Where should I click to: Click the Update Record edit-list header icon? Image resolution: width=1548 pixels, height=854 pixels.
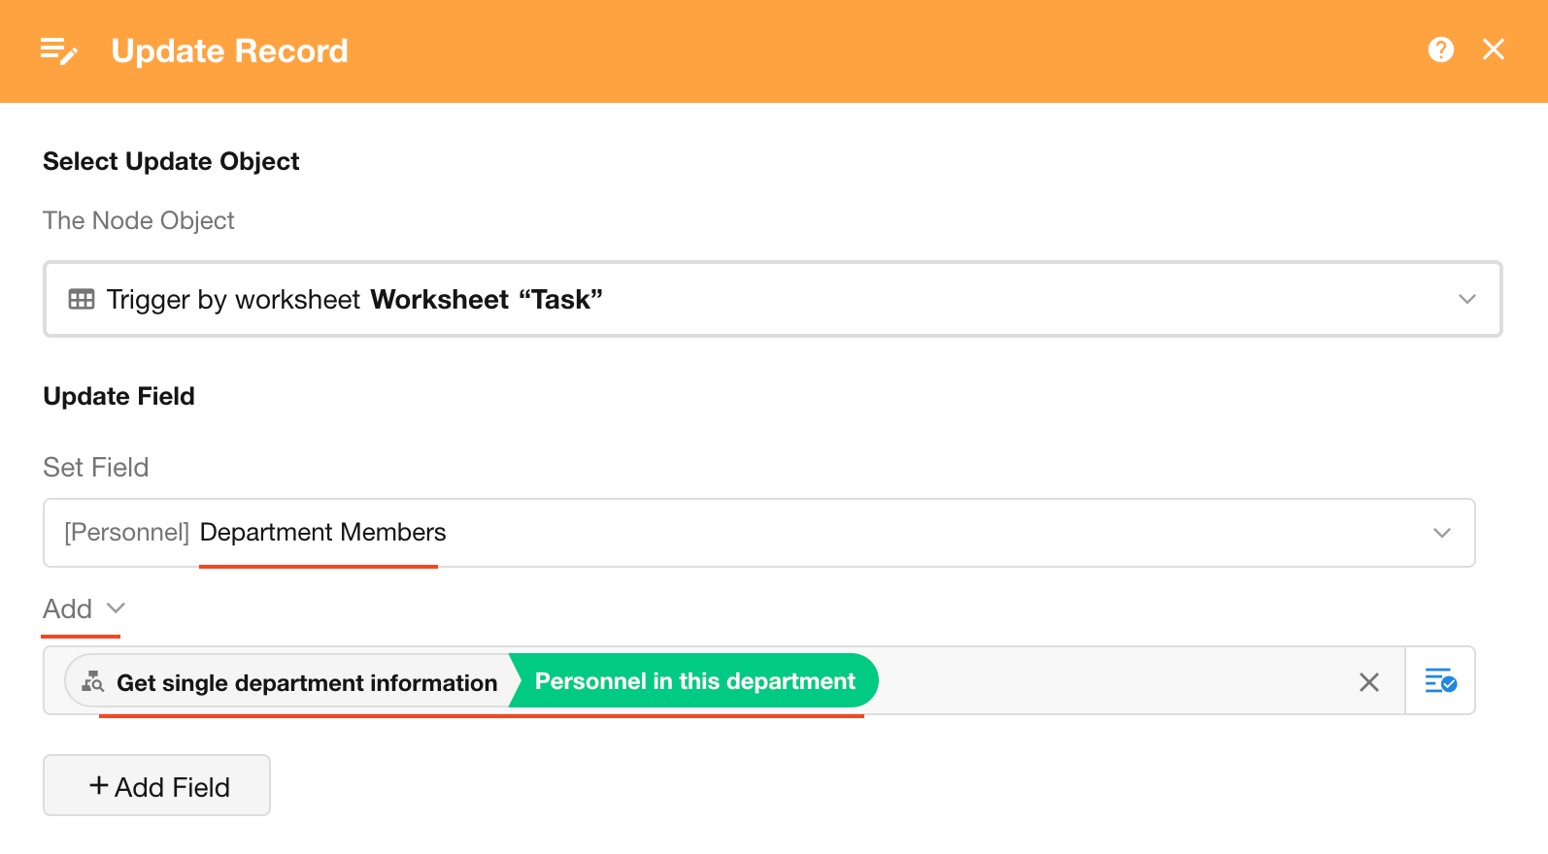point(58,50)
